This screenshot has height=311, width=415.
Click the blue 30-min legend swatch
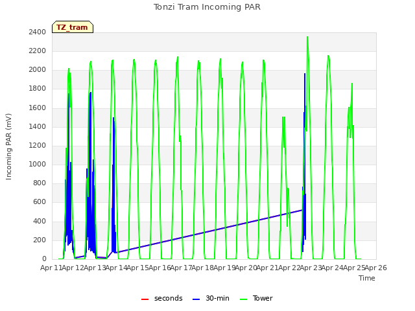(x=196, y=299)
